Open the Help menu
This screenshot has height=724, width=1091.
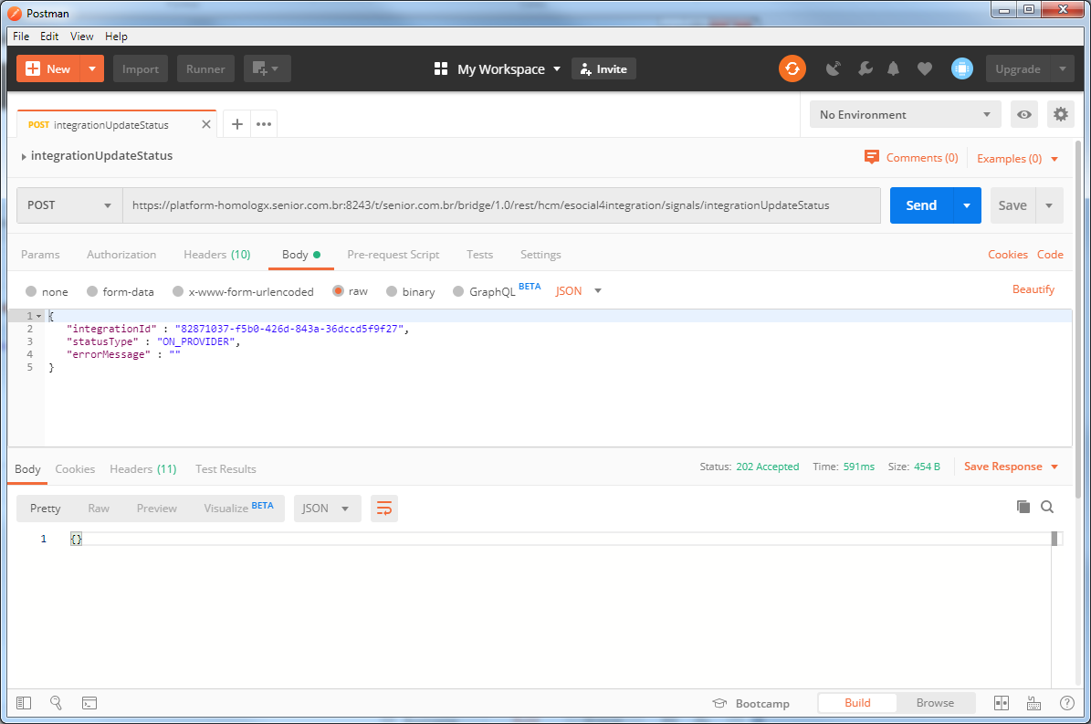(x=116, y=37)
